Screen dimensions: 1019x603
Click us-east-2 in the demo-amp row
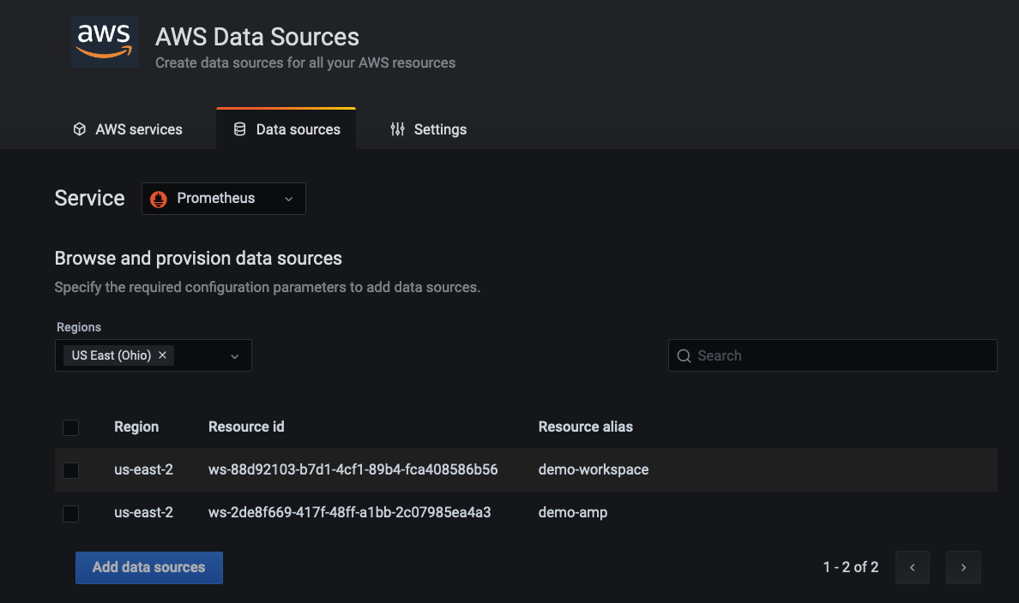tap(143, 512)
